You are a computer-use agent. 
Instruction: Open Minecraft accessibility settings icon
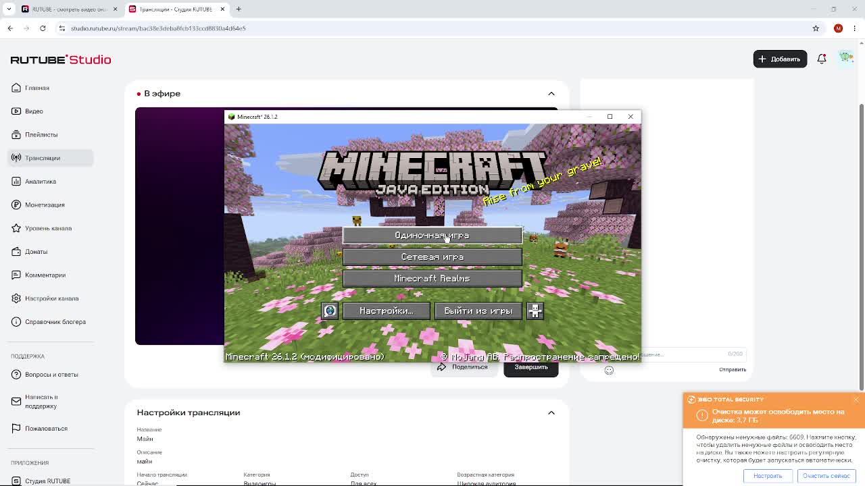(x=535, y=310)
